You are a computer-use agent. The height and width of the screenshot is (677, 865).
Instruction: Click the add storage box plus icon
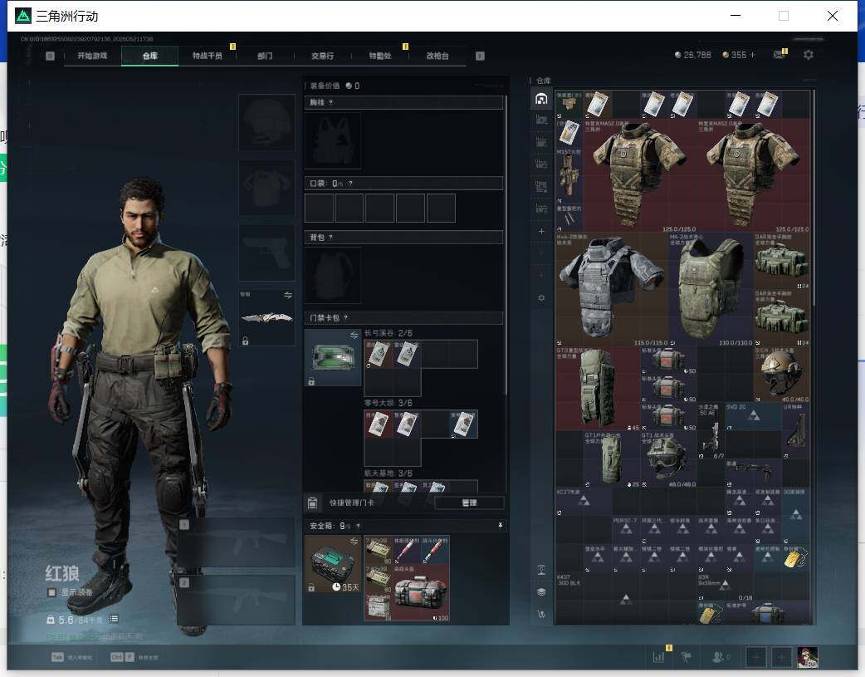click(541, 232)
